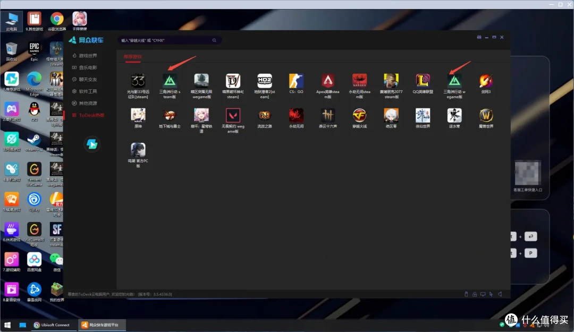Open the 6.休闲游戏 desktop folder
Image resolution: width=574 pixels, height=332 pixels.
11,232
